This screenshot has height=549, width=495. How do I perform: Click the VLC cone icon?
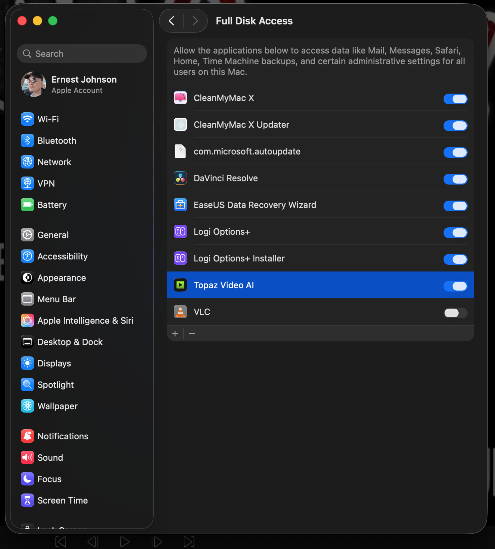(x=180, y=312)
